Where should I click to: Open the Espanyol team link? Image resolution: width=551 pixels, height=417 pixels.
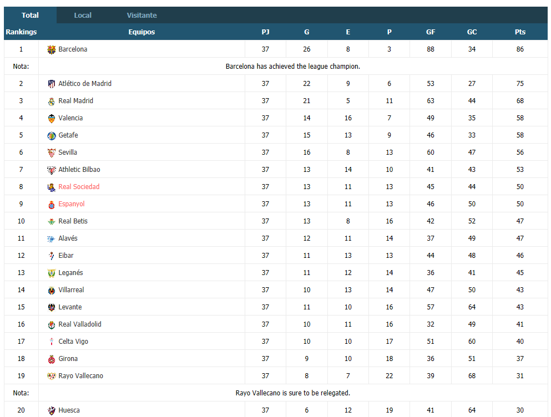72,204
